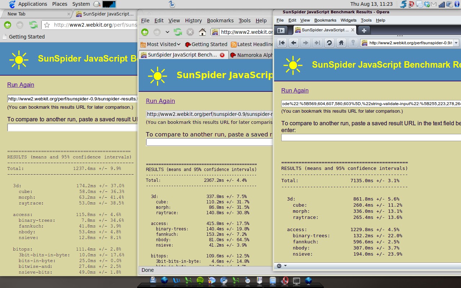Go back in the Chrome window
This screenshot has width=461, height=288.
8,25
